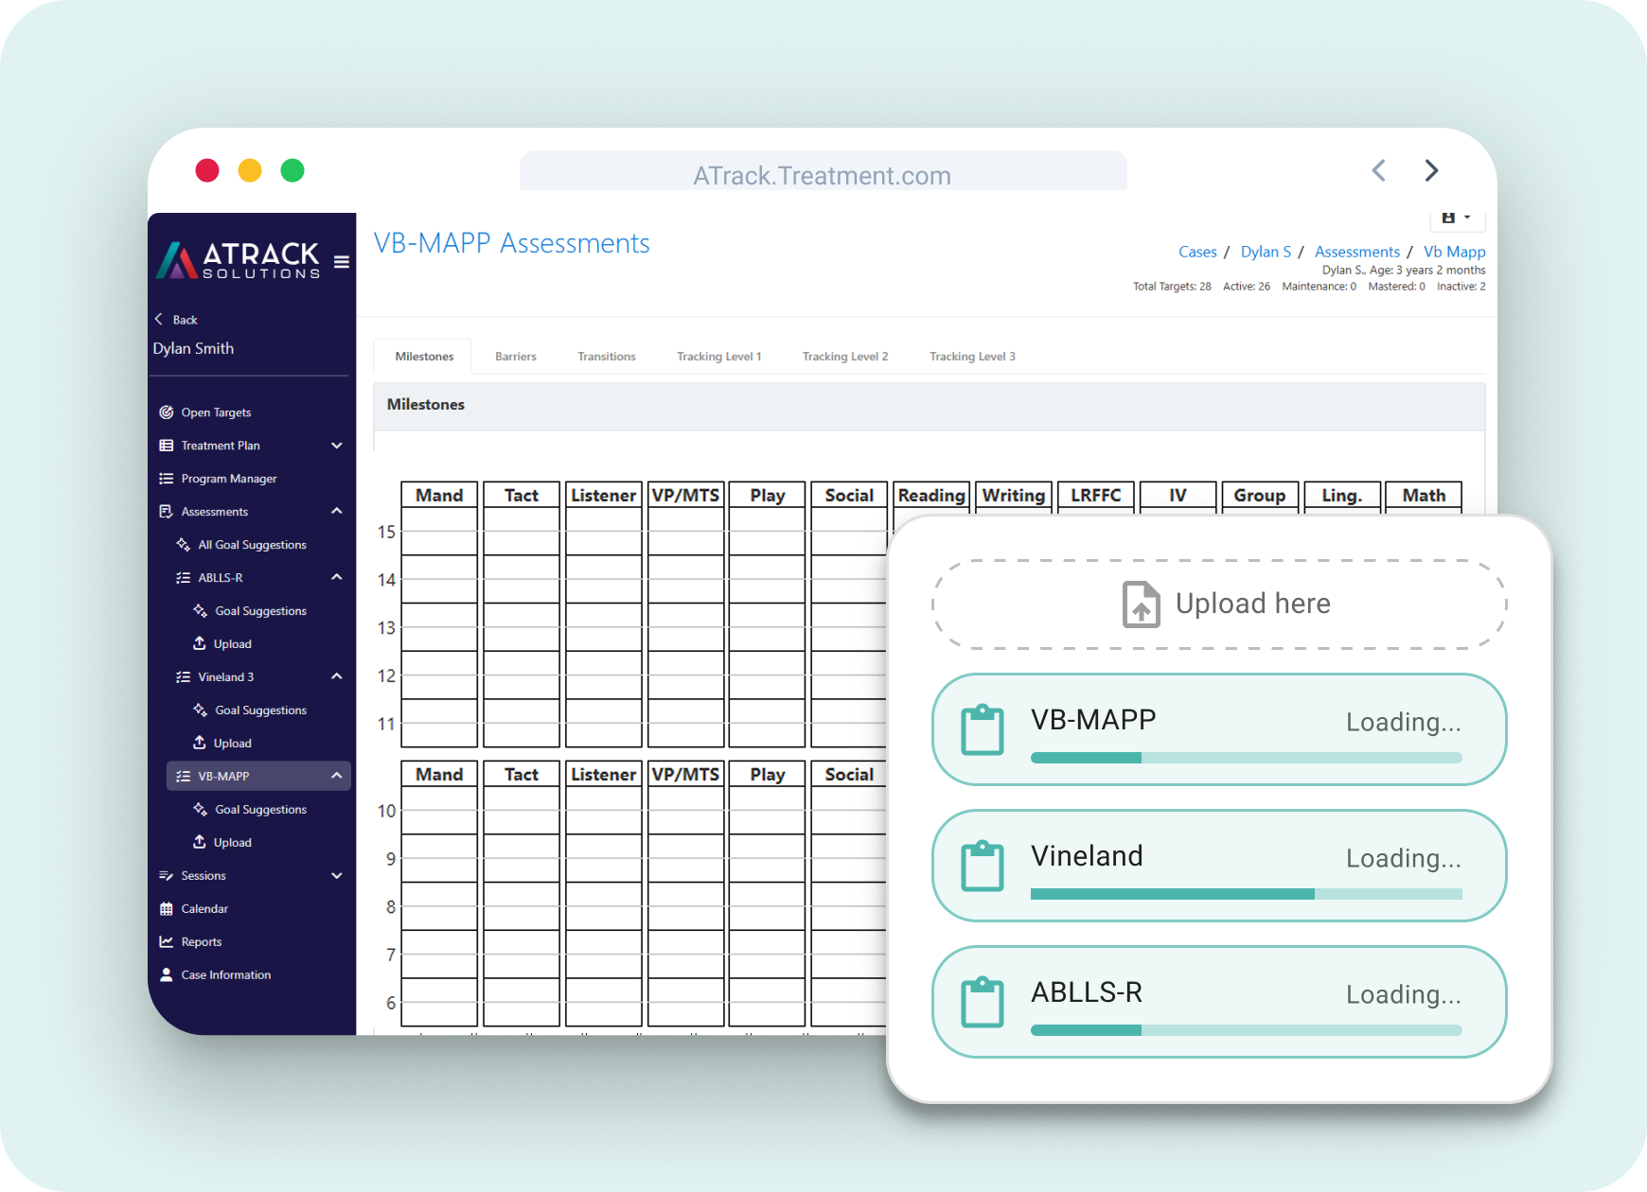Expand the Sessions section
The width and height of the screenshot is (1647, 1192).
336,875
